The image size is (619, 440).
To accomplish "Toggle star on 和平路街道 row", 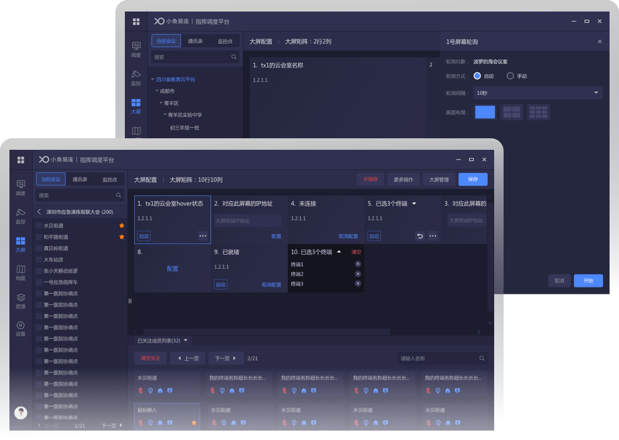I will pos(122,237).
